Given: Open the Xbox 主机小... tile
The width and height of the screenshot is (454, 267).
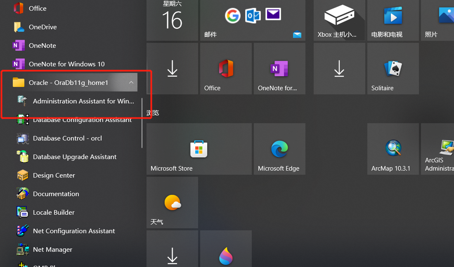Looking at the screenshot, I should pyautogui.click(x=339, y=20).
